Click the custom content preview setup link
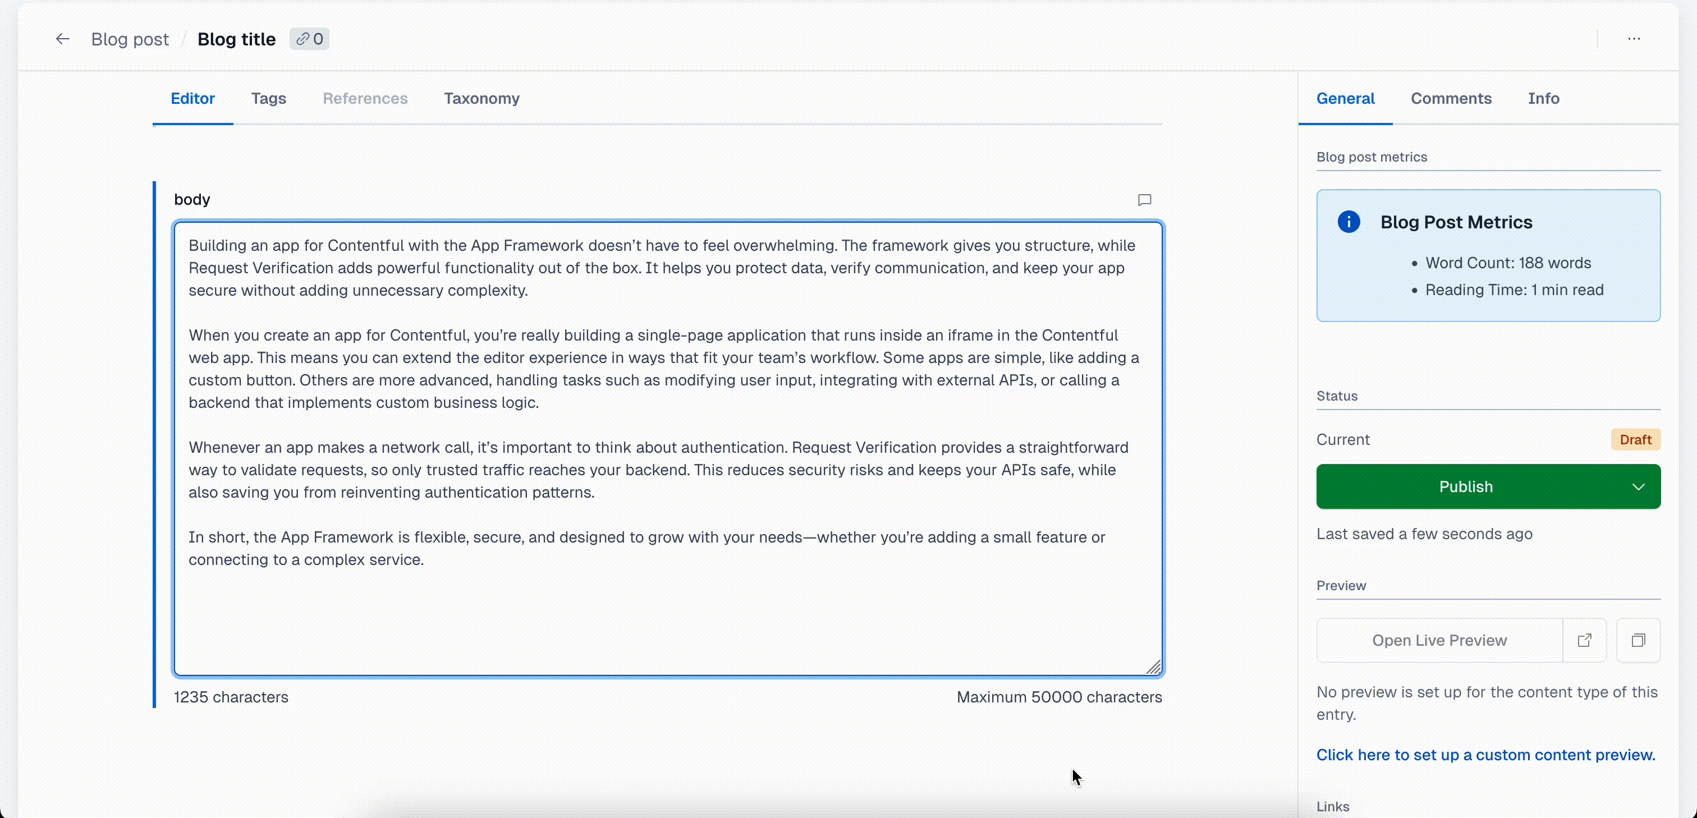1697x818 pixels. pyautogui.click(x=1485, y=755)
